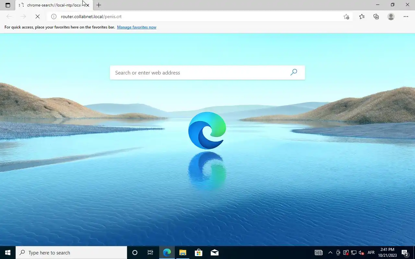The image size is (415, 259).
Task: Open News and interests widget
Action: [x=319, y=253]
